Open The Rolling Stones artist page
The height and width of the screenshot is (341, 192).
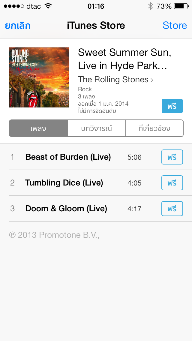click(113, 80)
